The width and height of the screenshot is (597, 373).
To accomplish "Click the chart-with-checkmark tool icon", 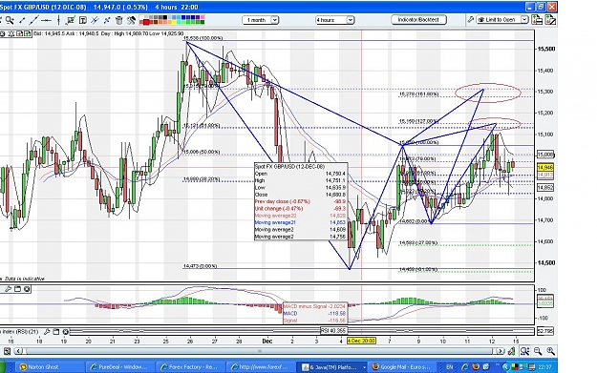I will point(71,20).
